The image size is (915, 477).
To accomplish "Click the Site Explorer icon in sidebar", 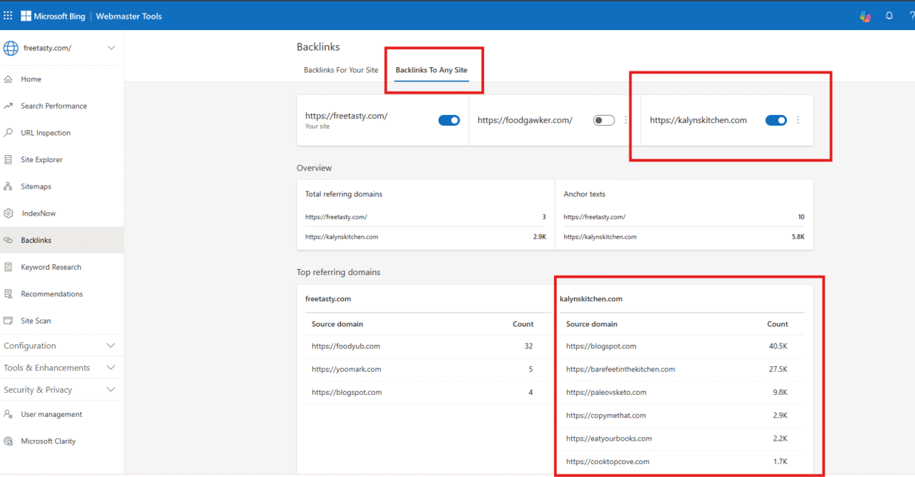I will pyautogui.click(x=9, y=160).
